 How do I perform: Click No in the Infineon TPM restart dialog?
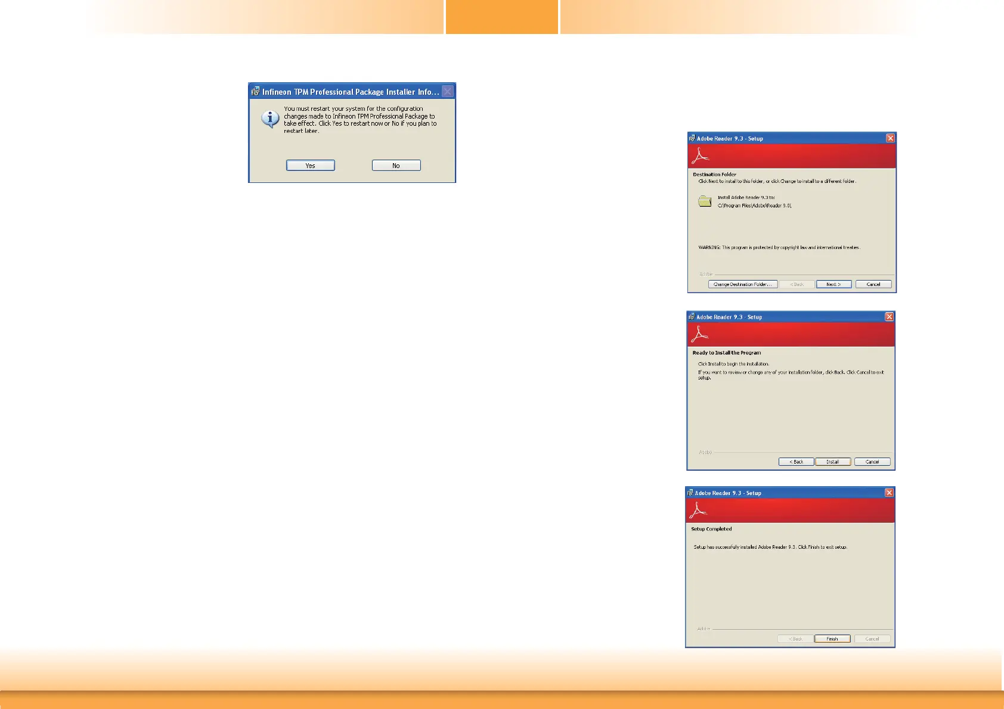396,166
